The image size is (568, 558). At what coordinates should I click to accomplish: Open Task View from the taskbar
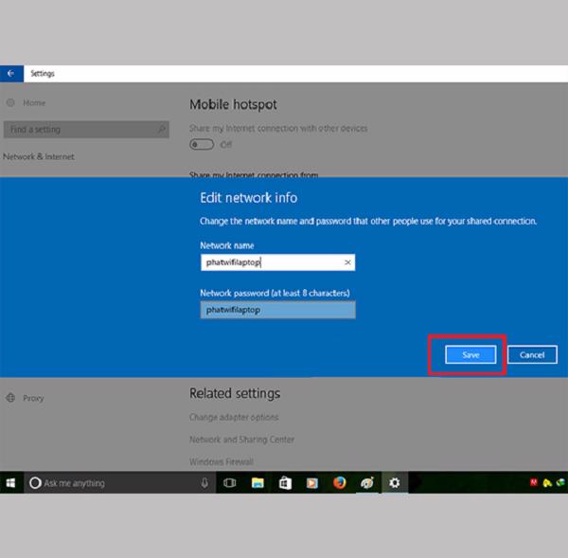[x=229, y=483]
